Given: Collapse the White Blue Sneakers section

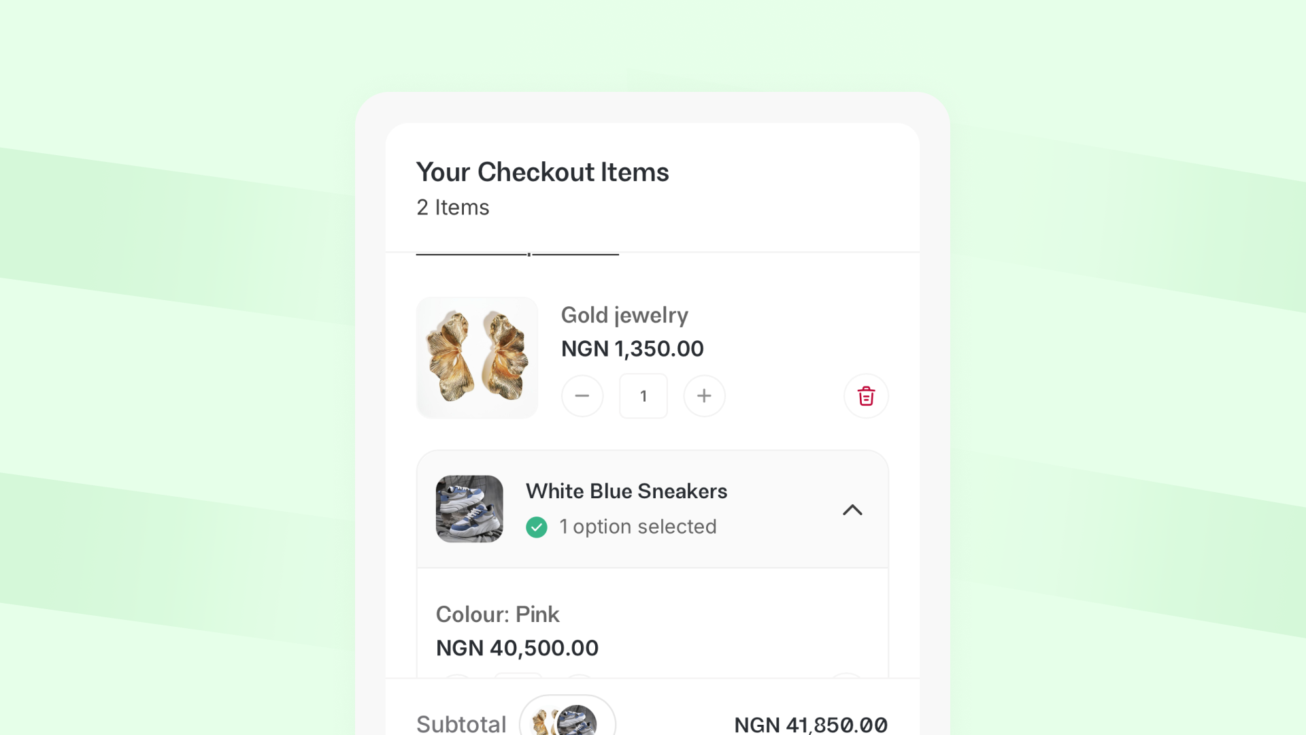Looking at the screenshot, I should coord(852,510).
